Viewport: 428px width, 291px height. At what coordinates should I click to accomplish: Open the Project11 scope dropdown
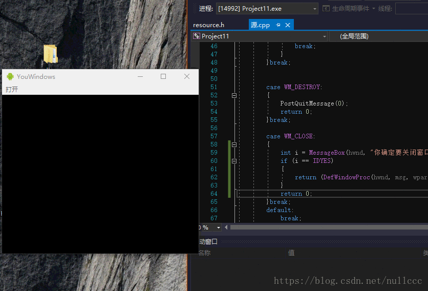[x=260, y=36]
